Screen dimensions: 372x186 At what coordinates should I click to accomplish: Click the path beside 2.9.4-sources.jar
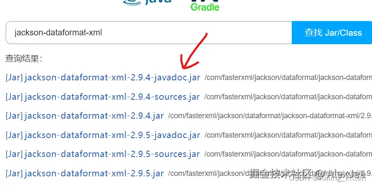(x=288, y=97)
